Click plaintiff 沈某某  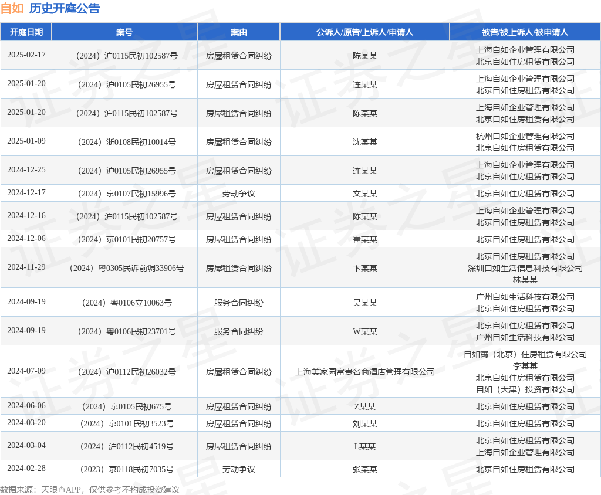point(365,142)
